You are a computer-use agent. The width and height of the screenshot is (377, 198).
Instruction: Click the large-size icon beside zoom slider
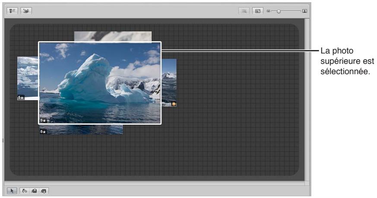(x=304, y=11)
